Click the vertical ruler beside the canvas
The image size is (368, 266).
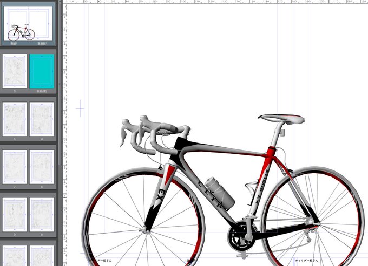(x=65, y=134)
